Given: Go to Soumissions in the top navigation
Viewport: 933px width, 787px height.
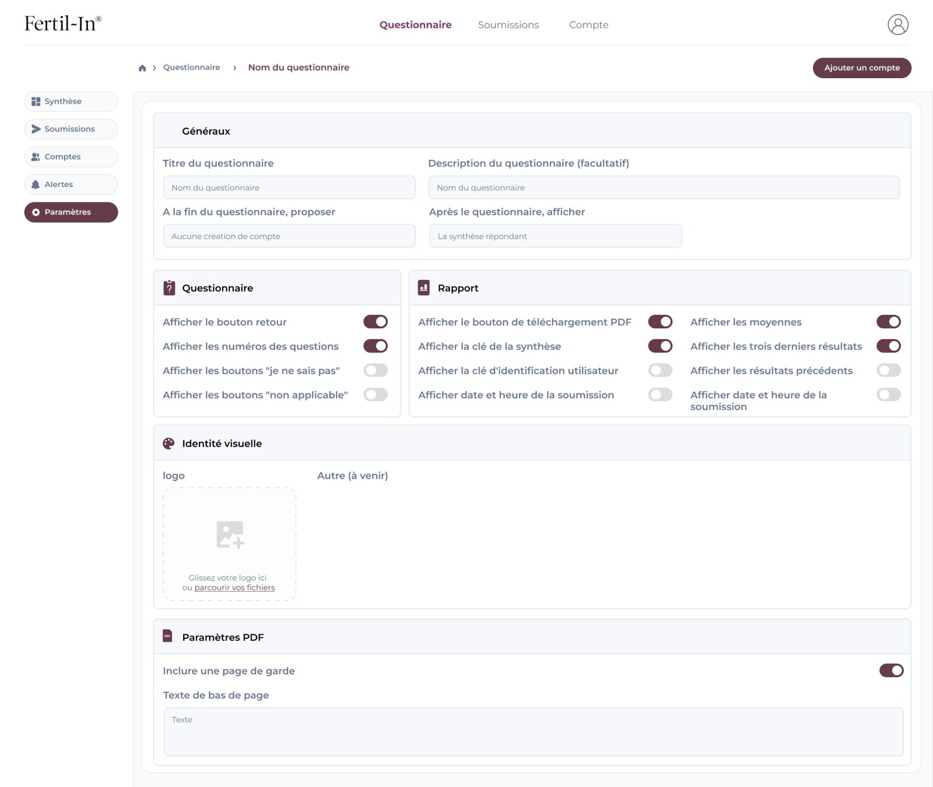Looking at the screenshot, I should coord(508,24).
